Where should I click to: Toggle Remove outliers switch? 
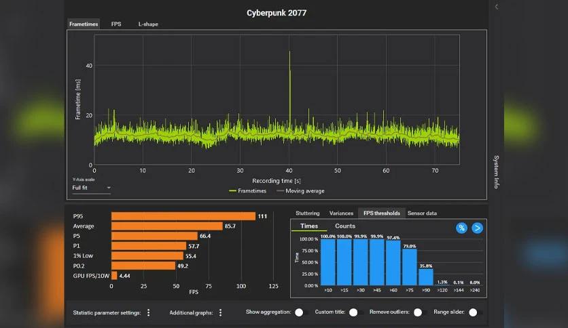click(x=420, y=312)
